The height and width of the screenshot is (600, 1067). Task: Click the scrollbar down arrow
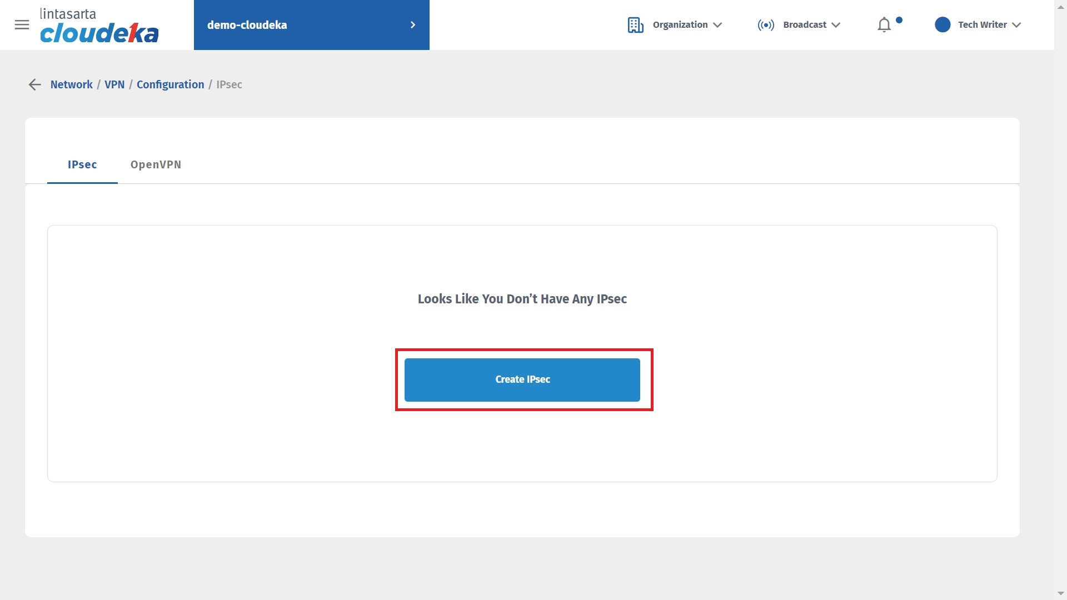1060,593
